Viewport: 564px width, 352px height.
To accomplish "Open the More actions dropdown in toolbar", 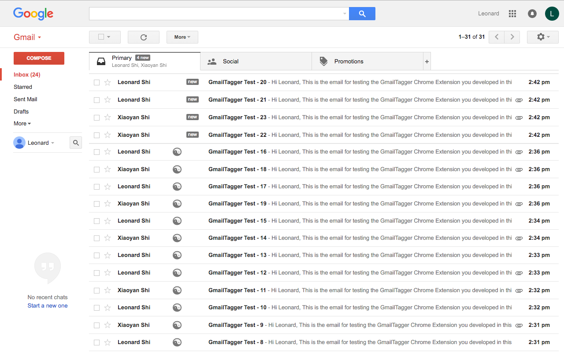I will (x=182, y=37).
